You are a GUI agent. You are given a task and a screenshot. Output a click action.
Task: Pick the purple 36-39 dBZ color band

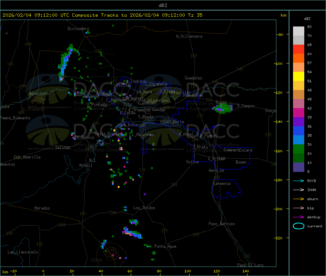298,122
